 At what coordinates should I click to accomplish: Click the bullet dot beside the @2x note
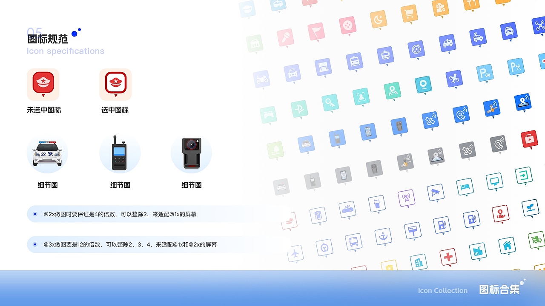click(35, 214)
